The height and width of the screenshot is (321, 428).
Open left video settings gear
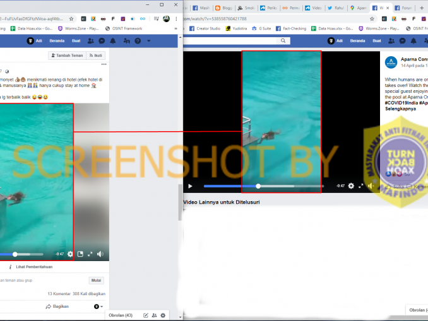[x=70, y=254]
